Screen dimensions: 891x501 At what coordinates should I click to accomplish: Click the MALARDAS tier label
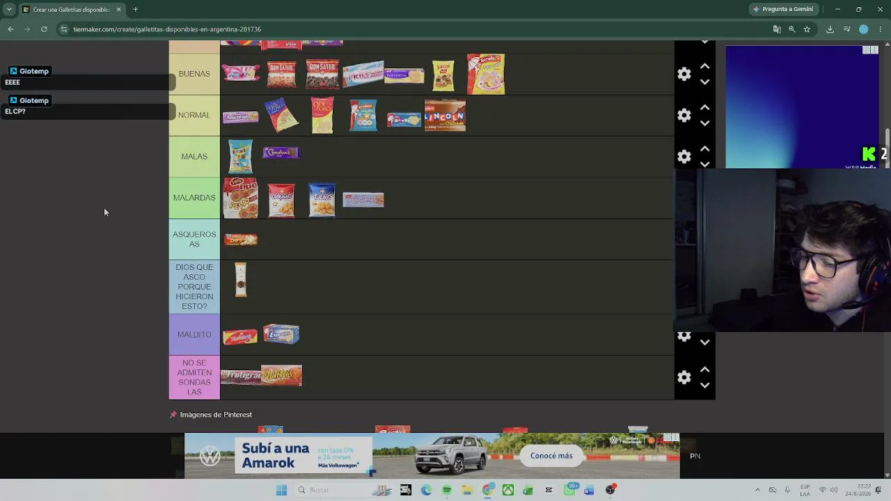click(194, 198)
